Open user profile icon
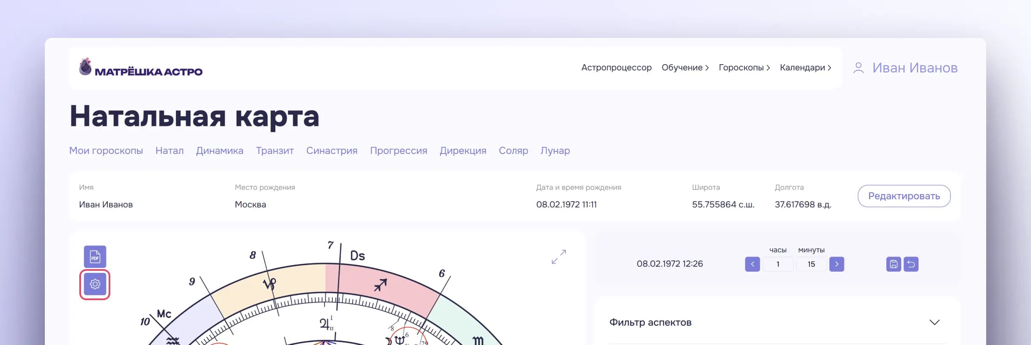 tap(858, 68)
